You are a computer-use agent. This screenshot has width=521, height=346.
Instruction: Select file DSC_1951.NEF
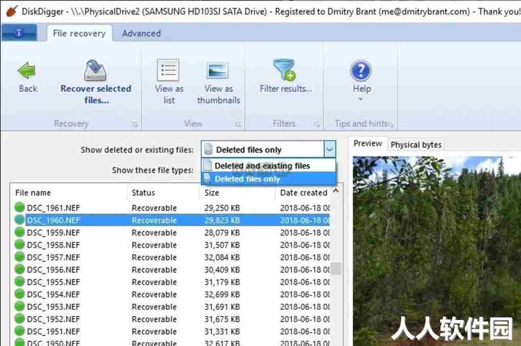(53, 331)
